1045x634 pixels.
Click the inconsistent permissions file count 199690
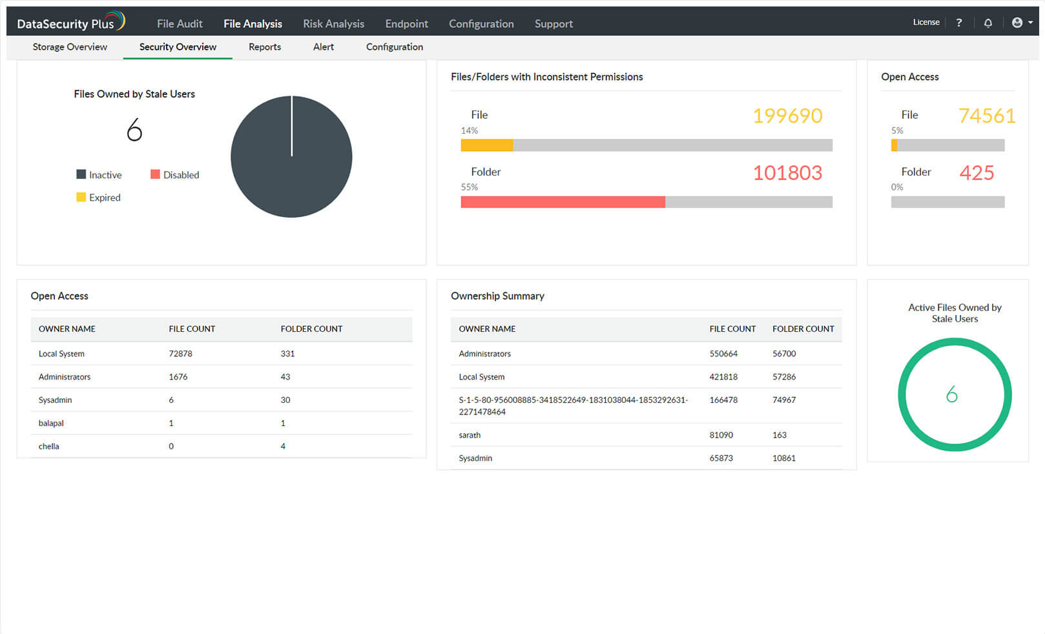tap(787, 116)
